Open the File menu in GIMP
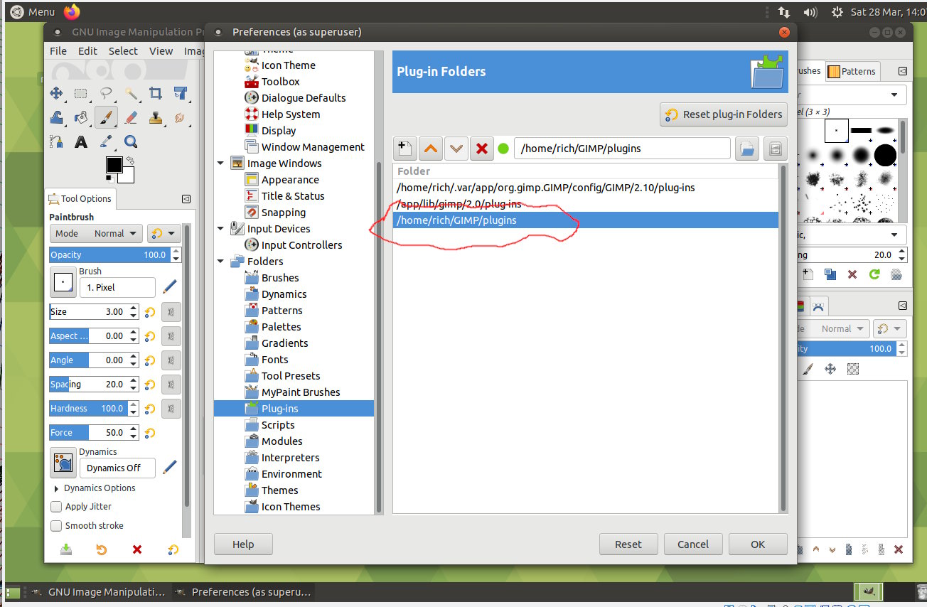This screenshot has width=927, height=607. (x=58, y=51)
